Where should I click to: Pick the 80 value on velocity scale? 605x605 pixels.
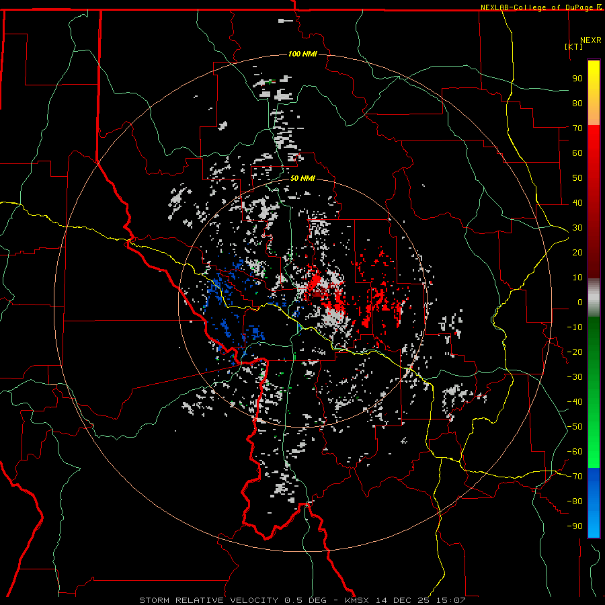577,103
